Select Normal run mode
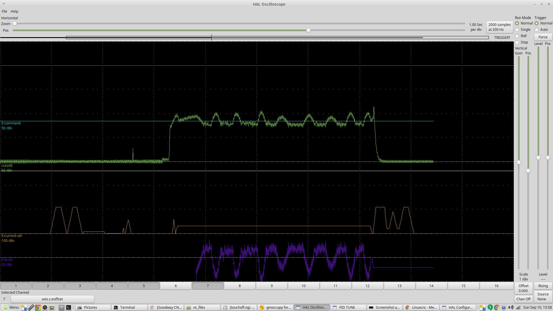The image size is (553, 311). 524,23
